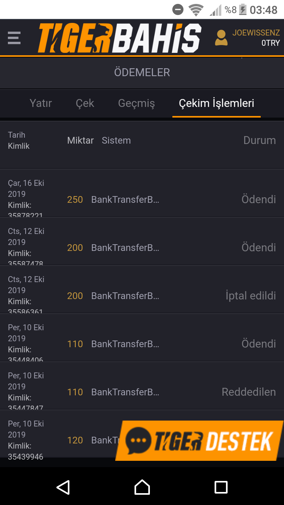The image size is (284, 505).
Task: Tap the Durum column header
Action: click(x=259, y=140)
